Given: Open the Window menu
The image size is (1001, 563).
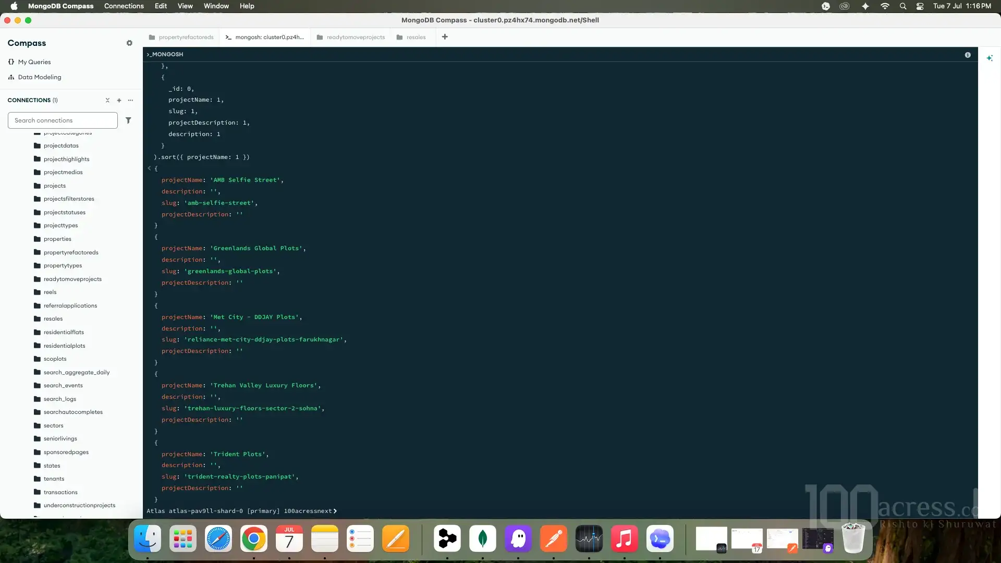Looking at the screenshot, I should [216, 6].
